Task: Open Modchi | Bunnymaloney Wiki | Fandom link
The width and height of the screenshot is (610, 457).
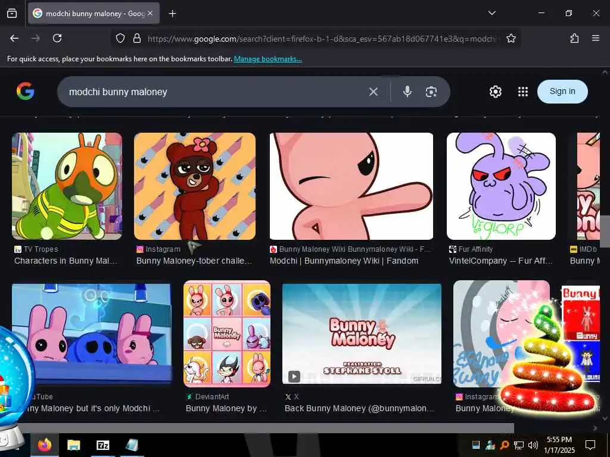Action: click(344, 261)
